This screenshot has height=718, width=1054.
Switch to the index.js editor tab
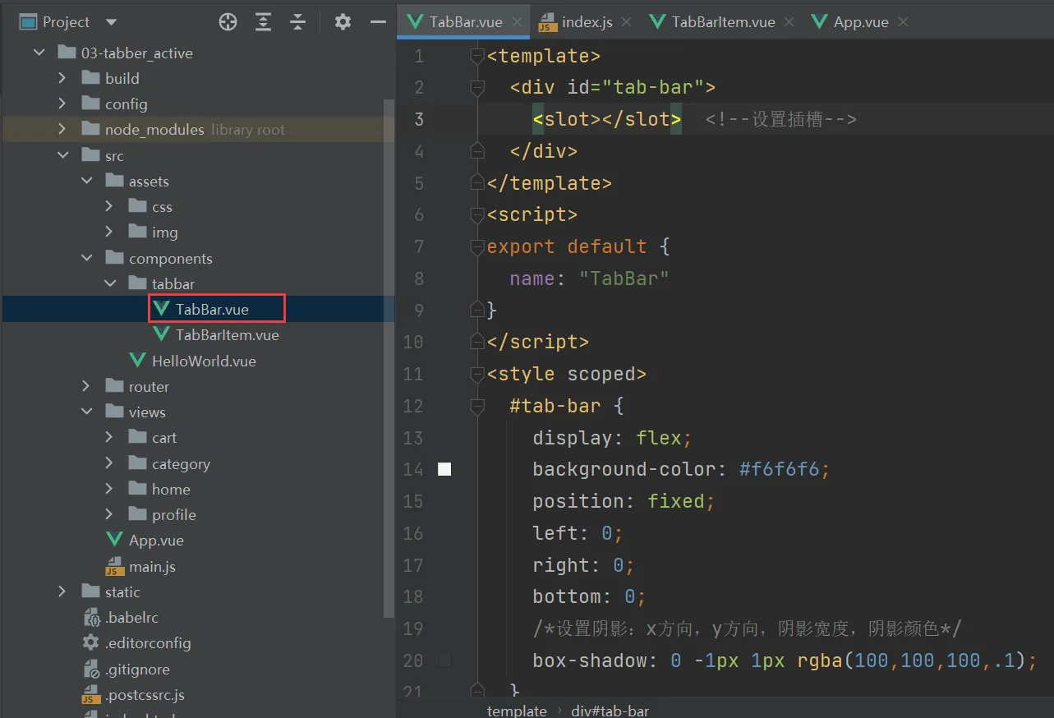click(586, 22)
